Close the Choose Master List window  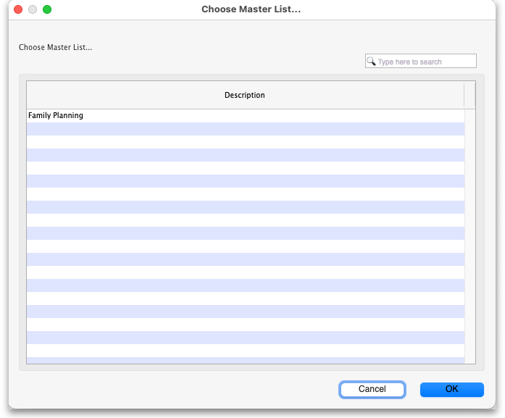click(18, 9)
